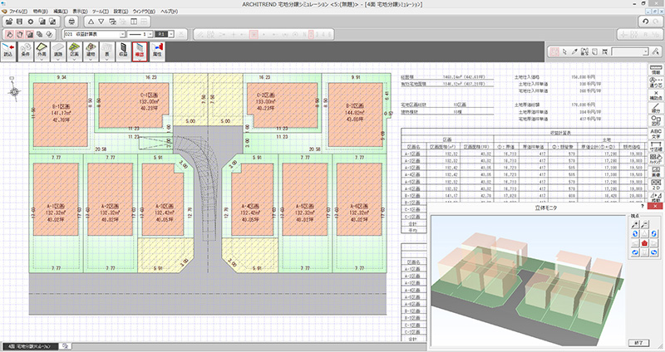Click bottom-left blue rotate icon in 視点
The width and height of the screenshot is (665, 352).
click(635, 252)
